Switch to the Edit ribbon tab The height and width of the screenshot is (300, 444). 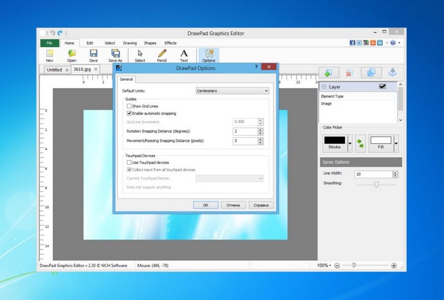[x=90, y=43]
